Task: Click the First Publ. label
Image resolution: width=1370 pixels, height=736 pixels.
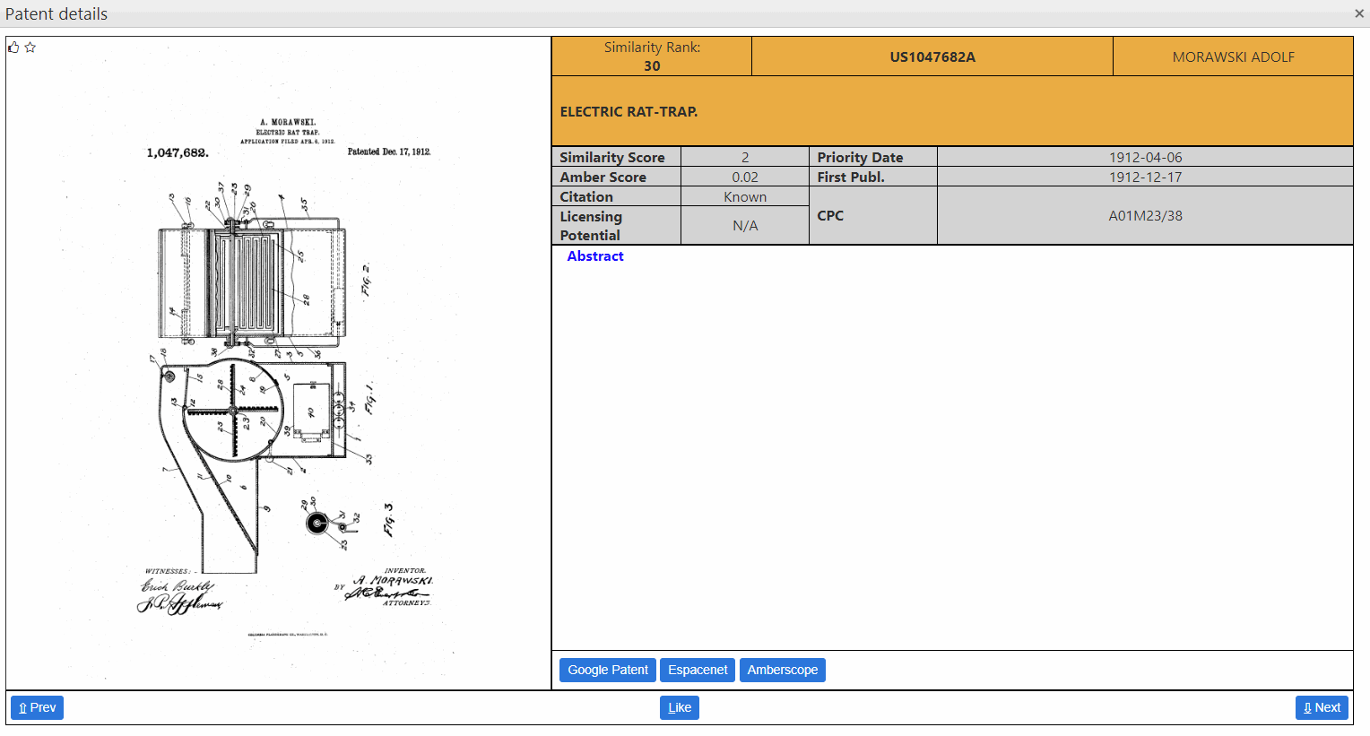Action: [851, 178]
